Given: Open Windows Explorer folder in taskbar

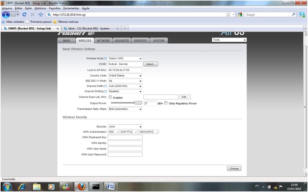Looking at the screenshot, I should point(37,187).
